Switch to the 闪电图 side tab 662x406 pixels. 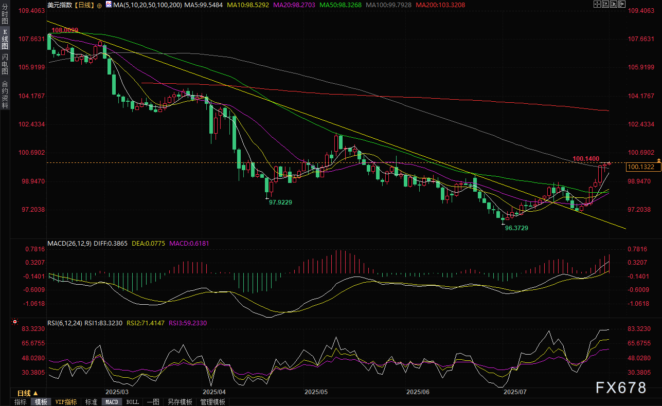5,64
